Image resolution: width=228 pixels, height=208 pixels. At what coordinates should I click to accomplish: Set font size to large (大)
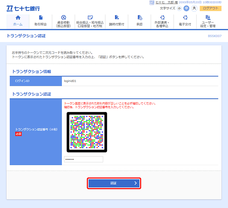click(x=194, y=8)
